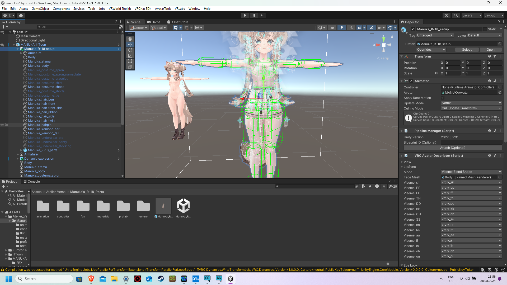Click the Play button
The height and width of the screenshot is (285, 507).
pos(245,15)
